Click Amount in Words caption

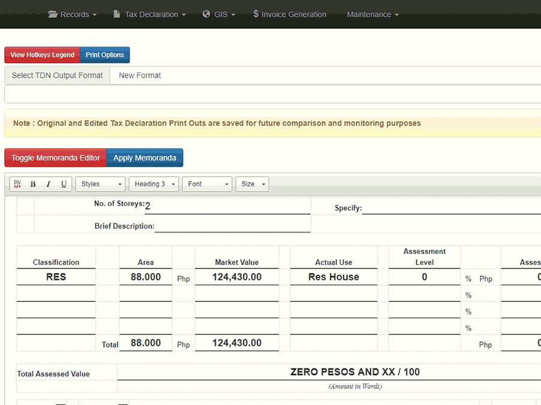355,386
